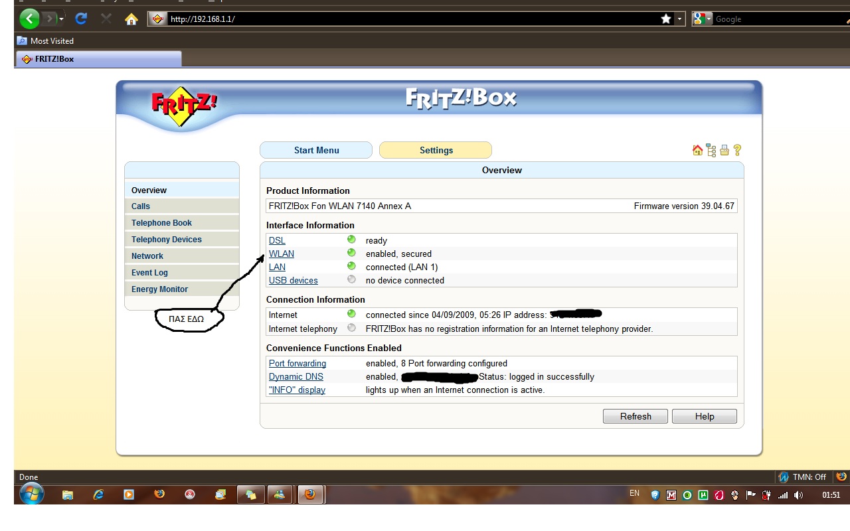
Task: Click the power plug tray icon
Action: [767, 495]
